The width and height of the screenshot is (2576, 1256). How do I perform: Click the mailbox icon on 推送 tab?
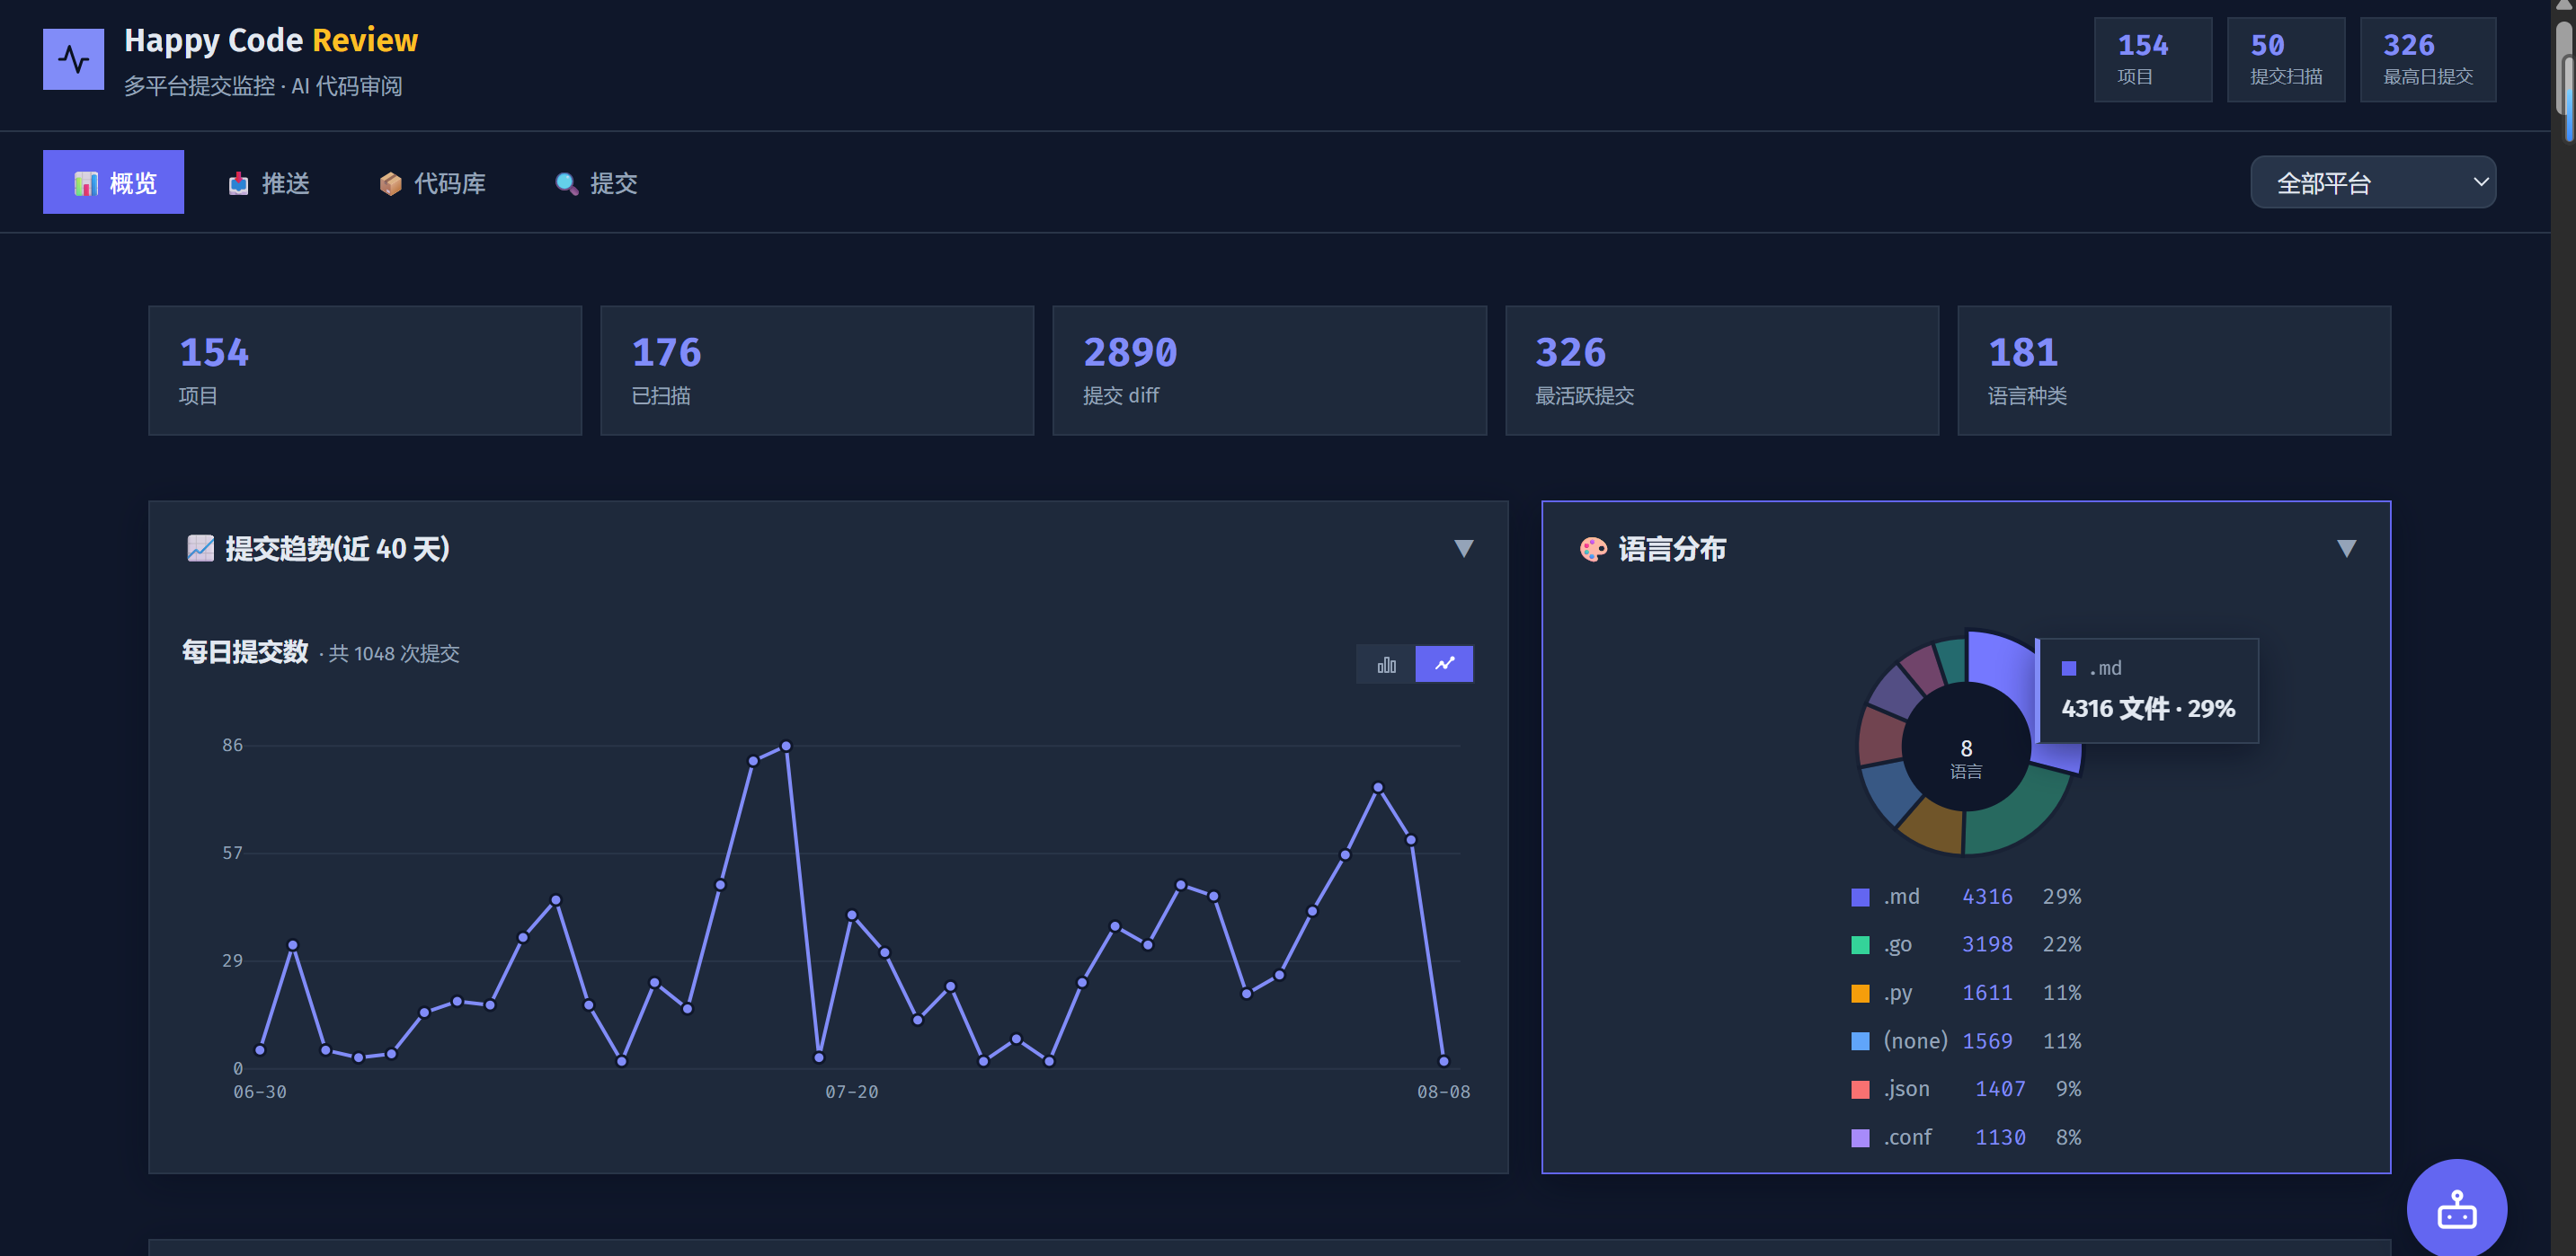pyautogui.click(x=238, y=183)
